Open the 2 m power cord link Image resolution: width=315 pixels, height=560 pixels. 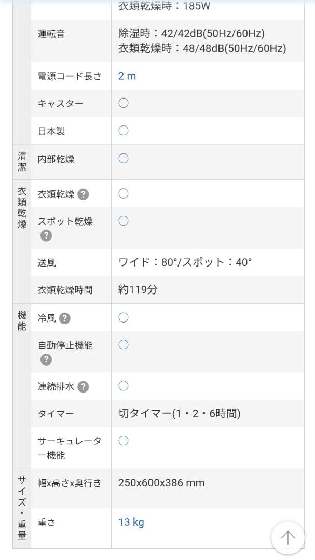pyautogui.click(x=127, y=76)
